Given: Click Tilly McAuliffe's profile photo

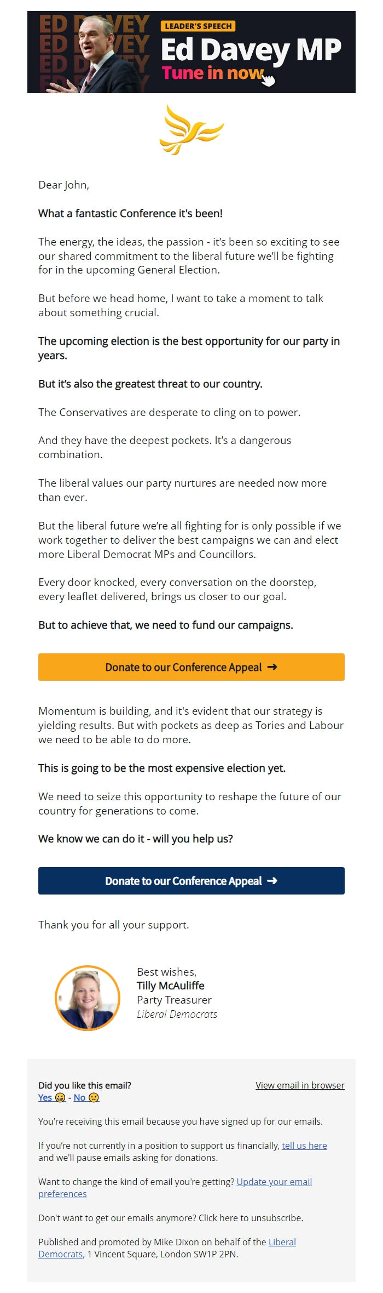Looking at the screenshot, I should (x=88, y=998).
